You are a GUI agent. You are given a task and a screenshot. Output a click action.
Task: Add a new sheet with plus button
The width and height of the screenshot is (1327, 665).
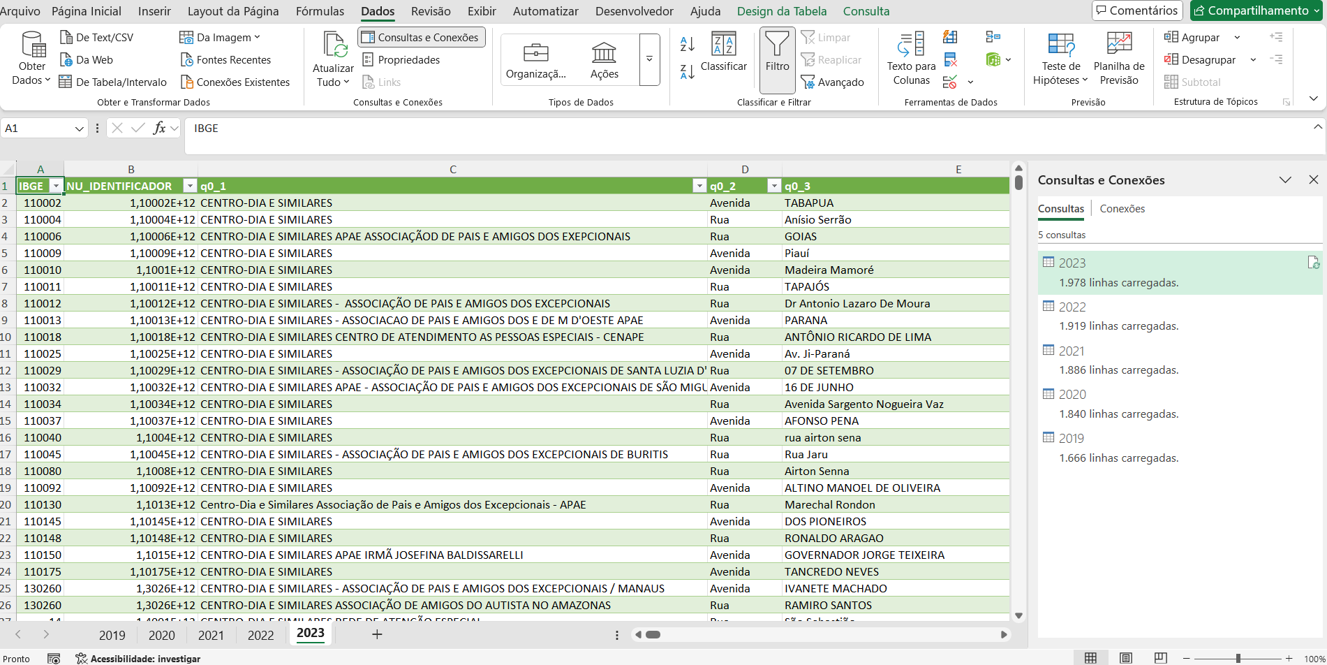(x=377, y=634)
